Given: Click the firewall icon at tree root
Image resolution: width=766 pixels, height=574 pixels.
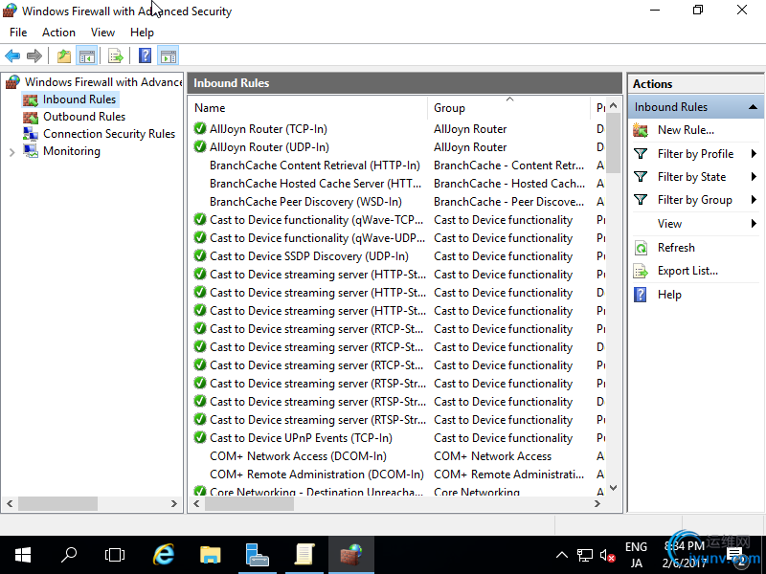Looking at the screenshot, I should point(13,82).
